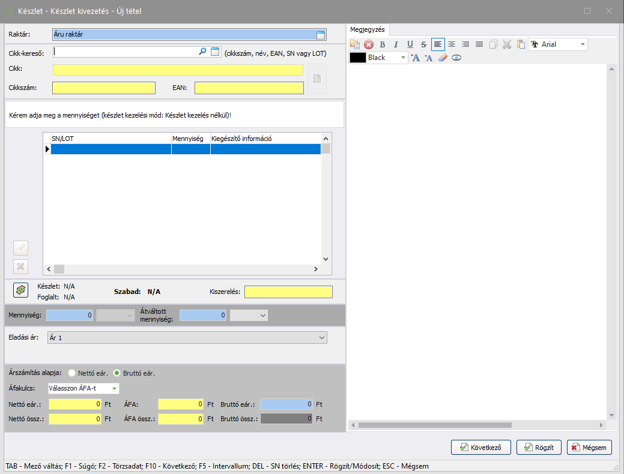Switch to the Megjegyzés tab
Screen dimensions: 624x474
(368, 29)
